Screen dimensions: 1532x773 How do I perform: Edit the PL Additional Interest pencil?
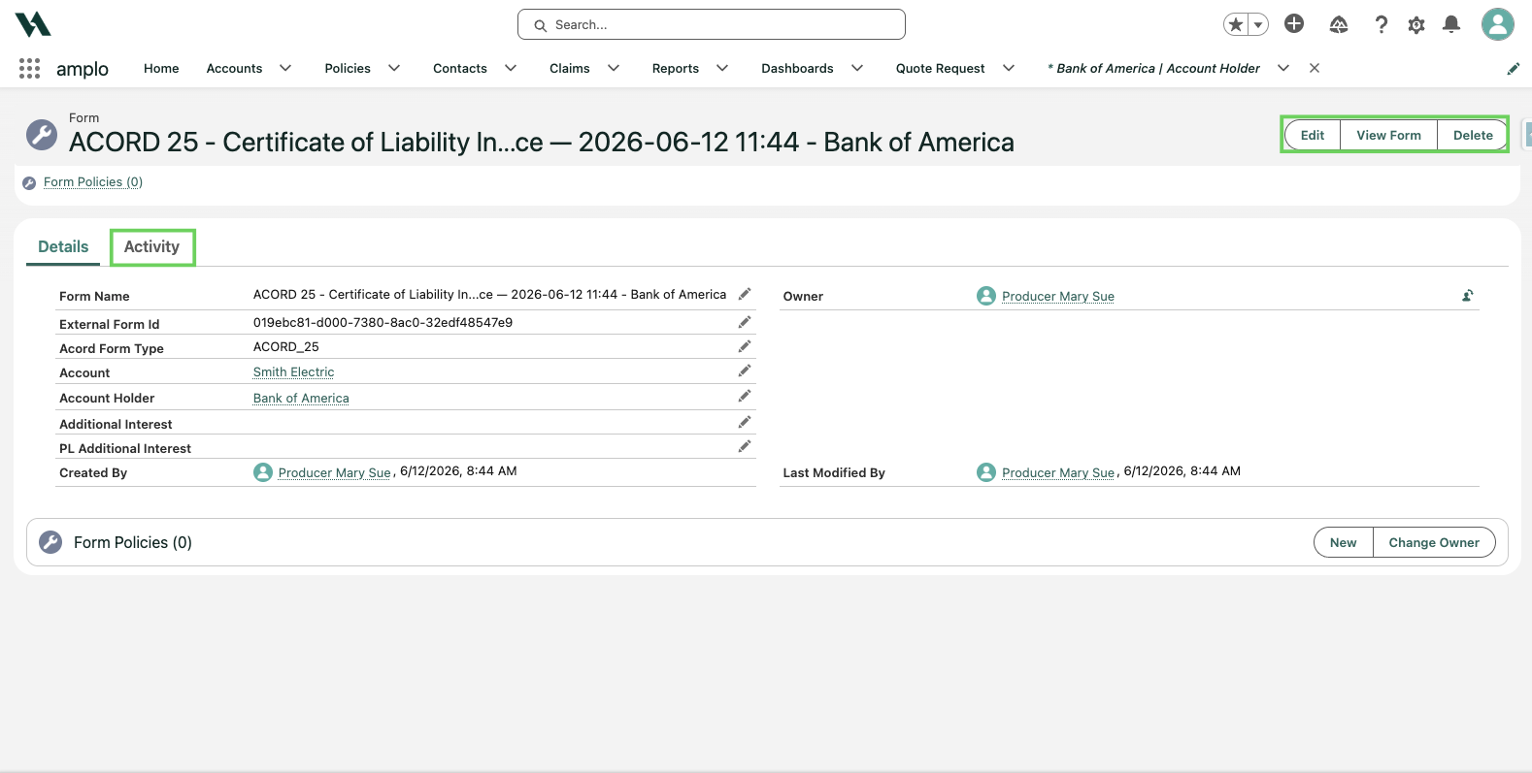click(x=745, y=446)
